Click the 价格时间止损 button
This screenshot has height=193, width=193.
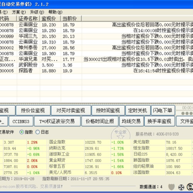(100, 122)
